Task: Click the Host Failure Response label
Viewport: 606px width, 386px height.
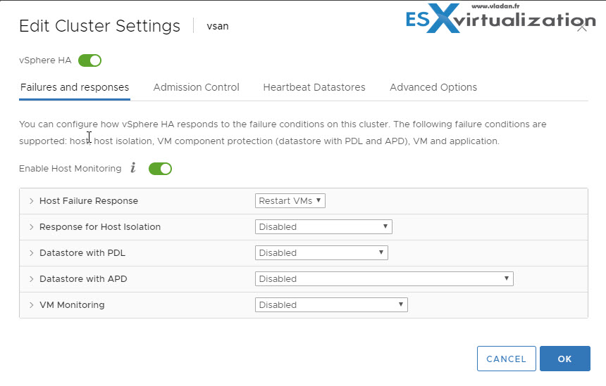Action: pyautogui.click(x=89, y=201)
